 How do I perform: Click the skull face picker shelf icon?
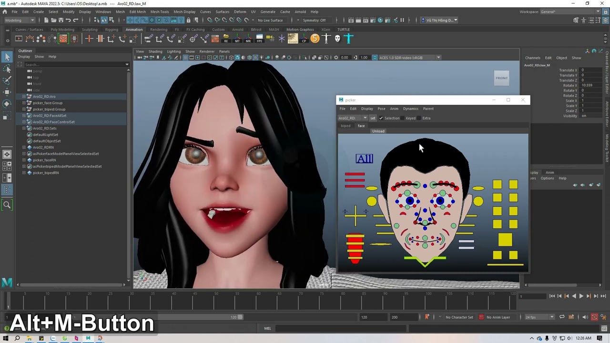pyautogui.click(x=337, y=39)
